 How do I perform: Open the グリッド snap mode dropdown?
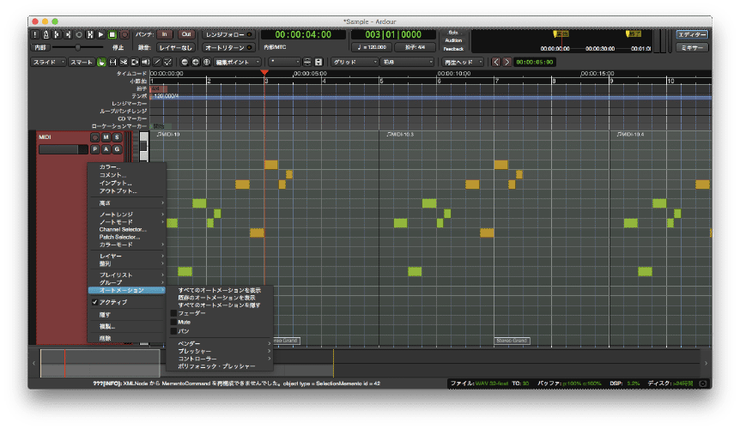click(x=354, y=63)
